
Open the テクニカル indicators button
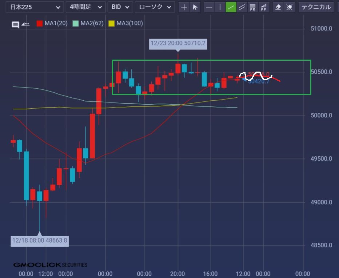pyautogui.click(x=316, y=7)
